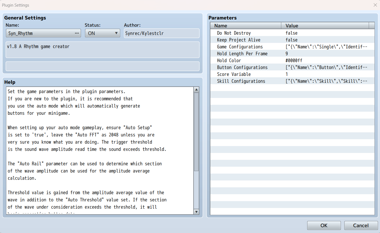Select the Score Variable parameter
Screen dimensions: 380x233
tap(292, 74)
